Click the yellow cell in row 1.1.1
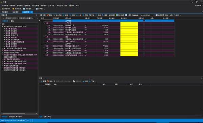The image size is (203, 123). pyautogui.click(x=129, y=25)
